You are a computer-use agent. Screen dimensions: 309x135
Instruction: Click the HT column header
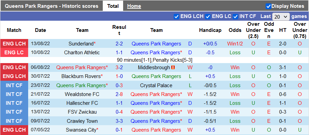[283, 30]
